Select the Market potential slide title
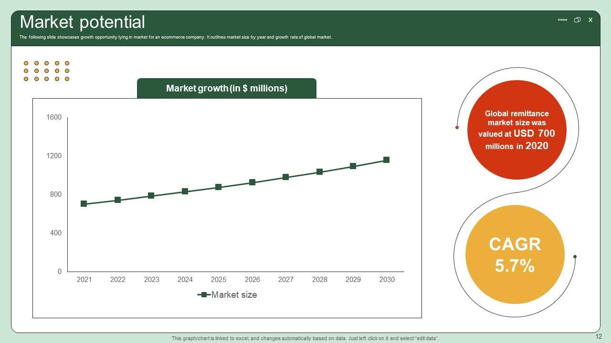The width and height of the screenshot is (611, 343). pos(83,22)
